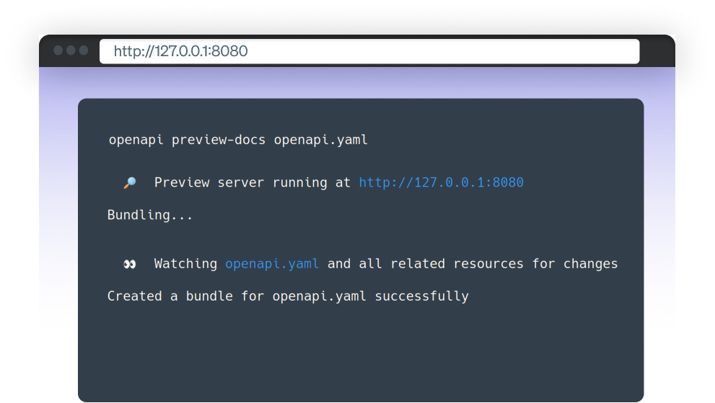This screenshot has width=715, height=403.
Task: Open the blue openapi.yaml link after Watching
Action: (x=272, y=264)
